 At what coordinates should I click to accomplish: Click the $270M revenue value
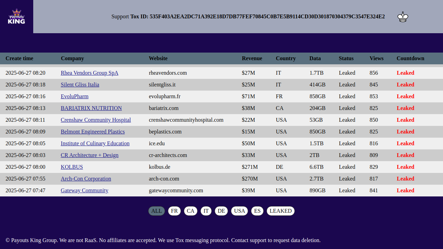pos(250,179)
